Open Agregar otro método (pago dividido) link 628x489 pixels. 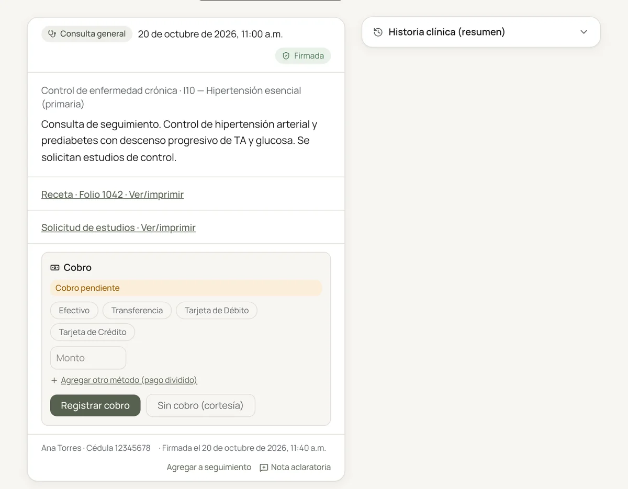coord(129,380)
